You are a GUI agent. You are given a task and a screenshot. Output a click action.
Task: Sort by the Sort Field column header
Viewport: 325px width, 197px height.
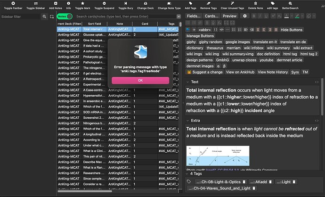94,23
